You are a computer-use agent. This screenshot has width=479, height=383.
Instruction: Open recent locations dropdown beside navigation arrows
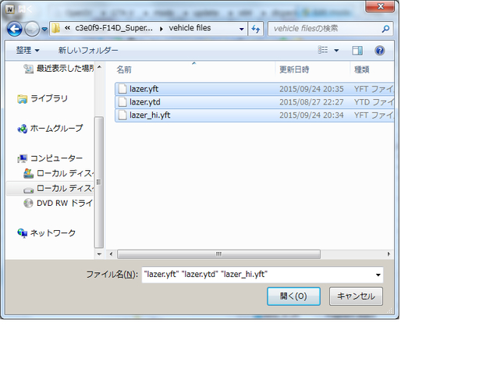44,30
